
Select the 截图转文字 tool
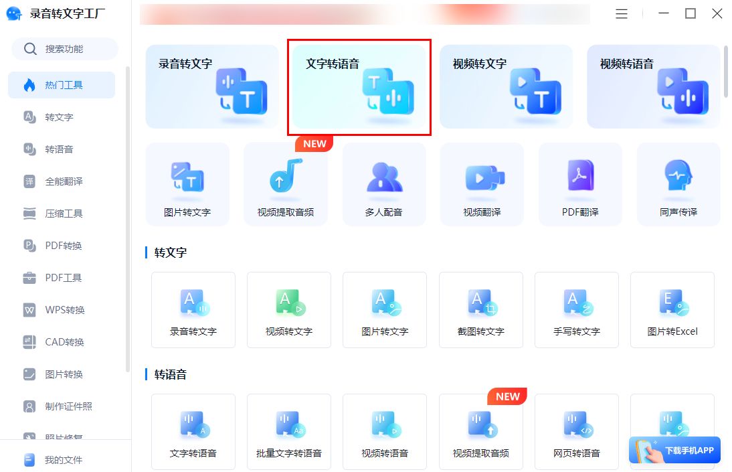point(481,310)
